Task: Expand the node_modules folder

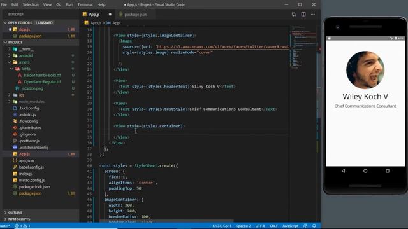Action: (31, 102)
